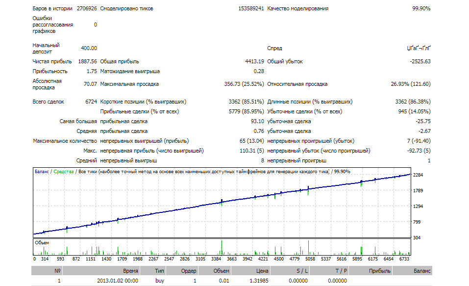Click the 'Общая прибыль' label
Viewport: 469px width, 286px height.
(x=120, y=61)
